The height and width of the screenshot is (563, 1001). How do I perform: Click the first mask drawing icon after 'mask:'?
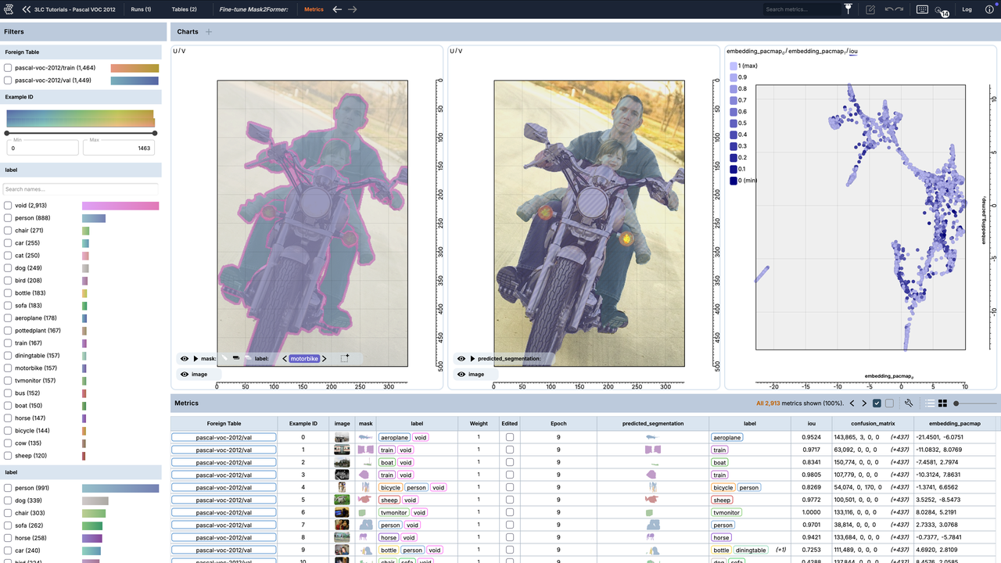pyautogui.click(x=224, y=359)
